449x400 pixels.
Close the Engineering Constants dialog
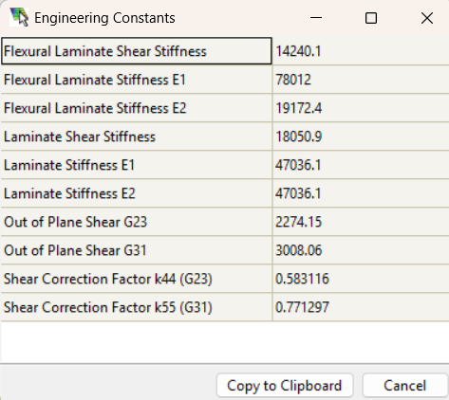[427, 18]
